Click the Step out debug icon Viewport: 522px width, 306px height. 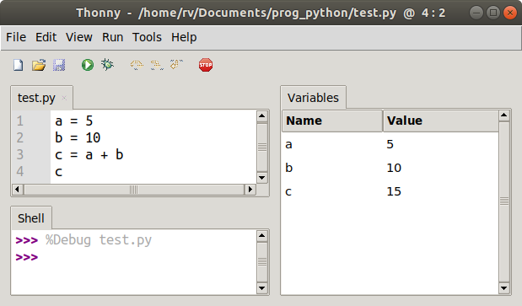(176, 64)
